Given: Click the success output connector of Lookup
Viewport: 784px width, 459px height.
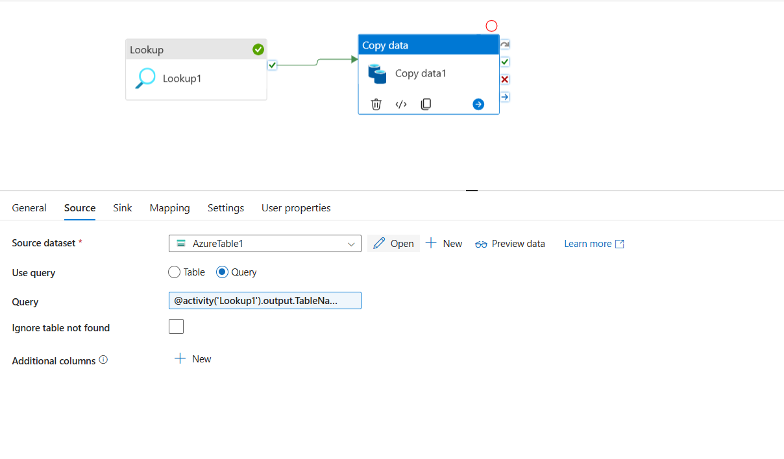Looking at the screenshot, I should 273,65.
